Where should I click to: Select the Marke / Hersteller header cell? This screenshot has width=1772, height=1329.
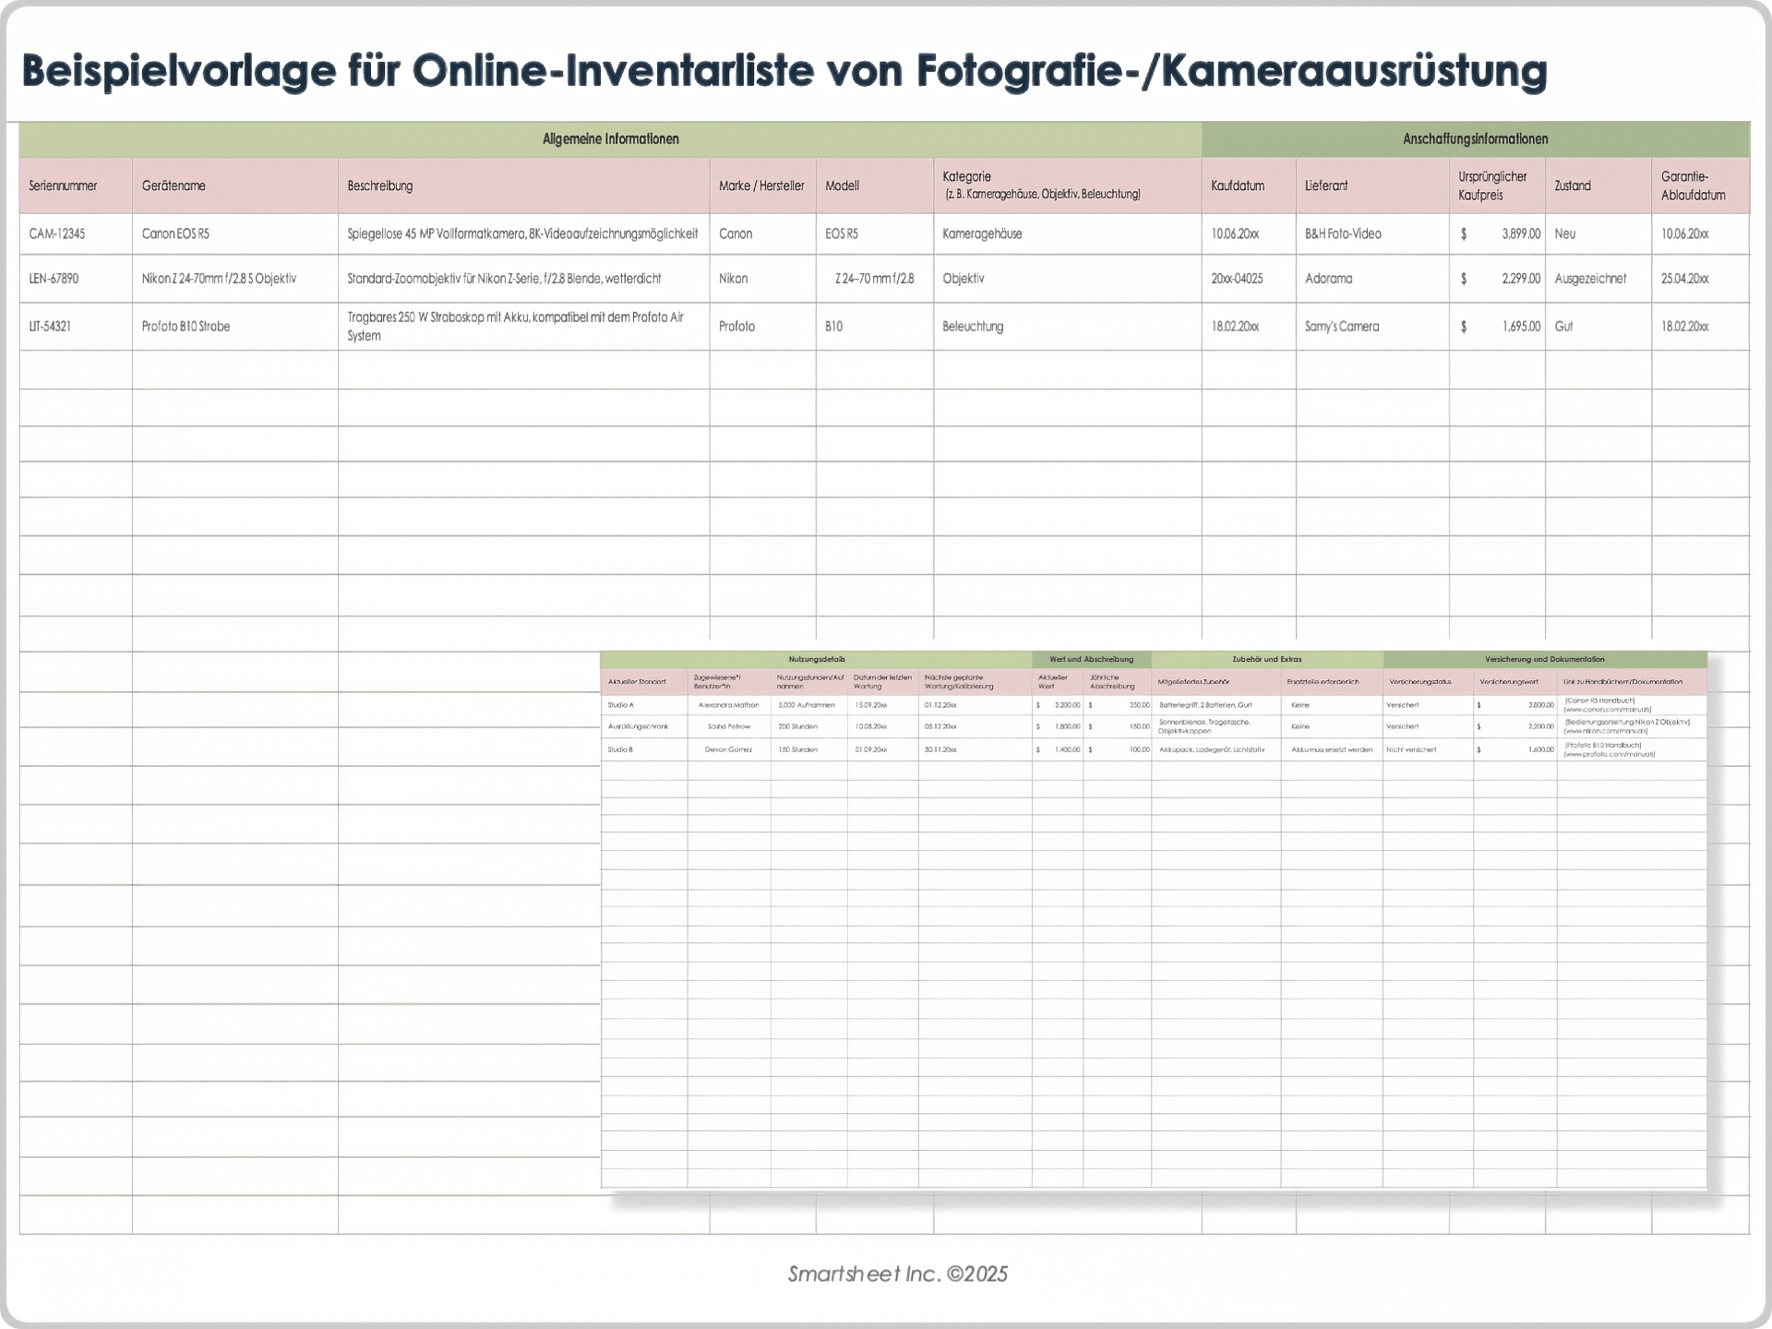[761, 186]
